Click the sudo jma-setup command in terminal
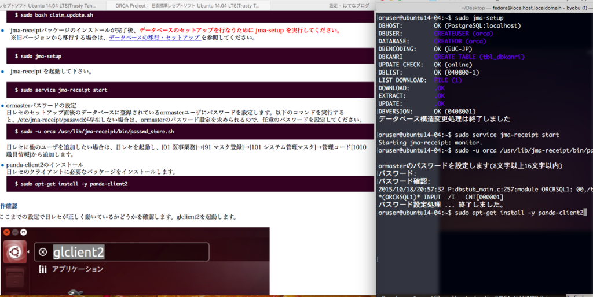 479,18
